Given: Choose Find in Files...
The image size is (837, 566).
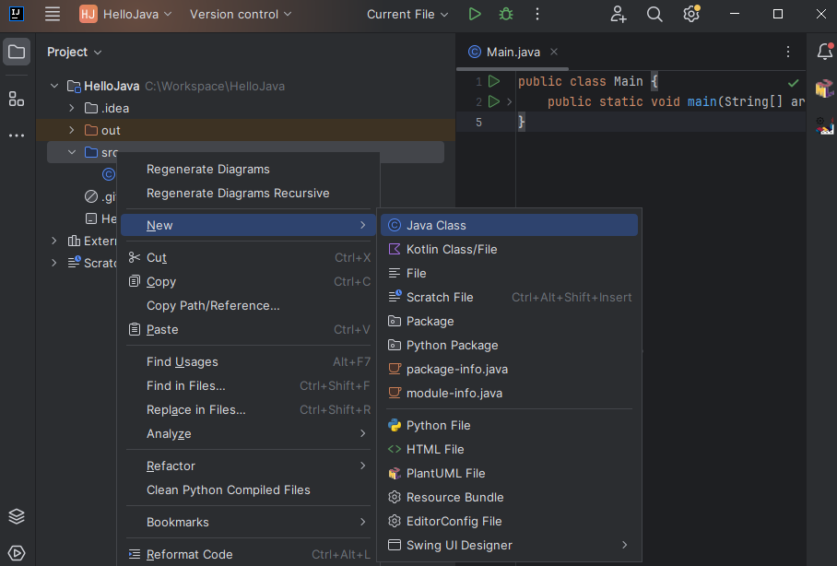Looking at the screenshot, I should (x=248, y=386).
